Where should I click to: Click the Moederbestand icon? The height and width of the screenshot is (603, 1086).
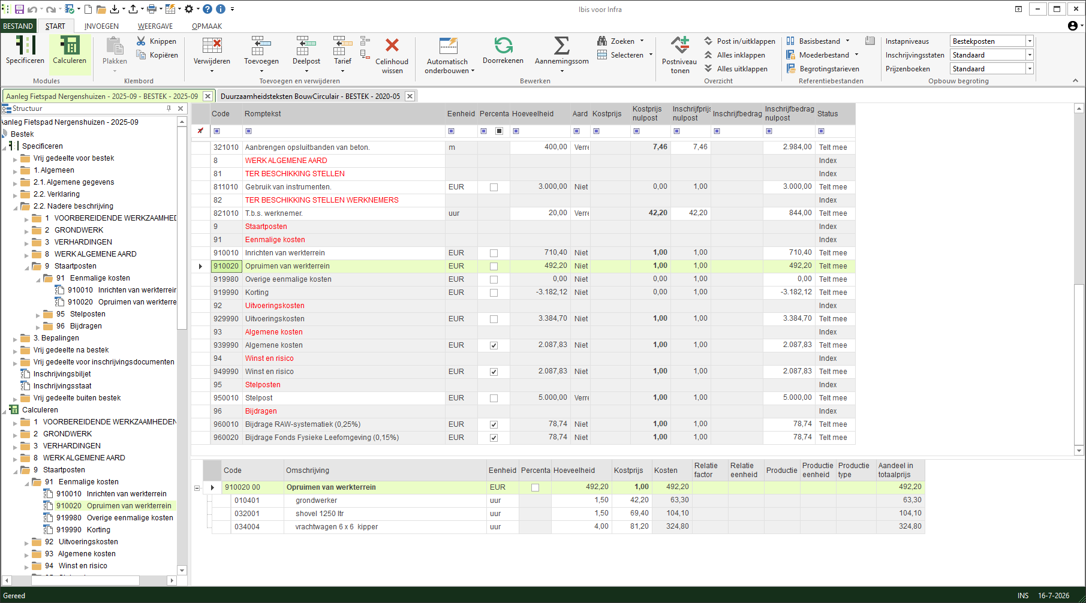pyautogui.click(x=790, y=55)
